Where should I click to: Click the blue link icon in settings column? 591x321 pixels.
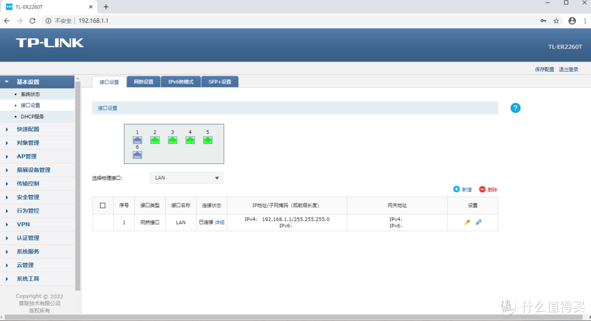pos(479,223)
